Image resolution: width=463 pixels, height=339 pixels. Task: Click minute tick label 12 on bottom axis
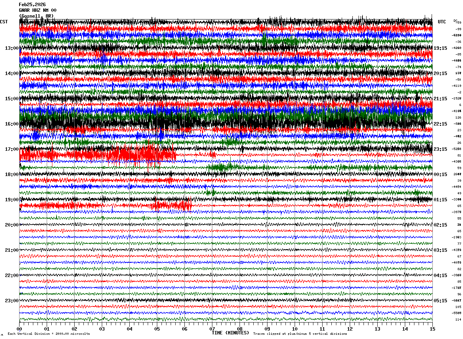[350, 329]
